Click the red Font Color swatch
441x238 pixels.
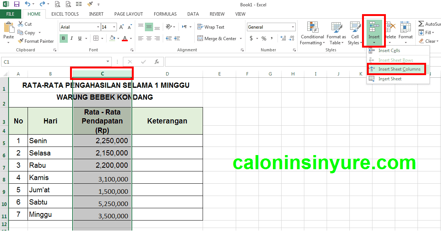click(125, 38)
